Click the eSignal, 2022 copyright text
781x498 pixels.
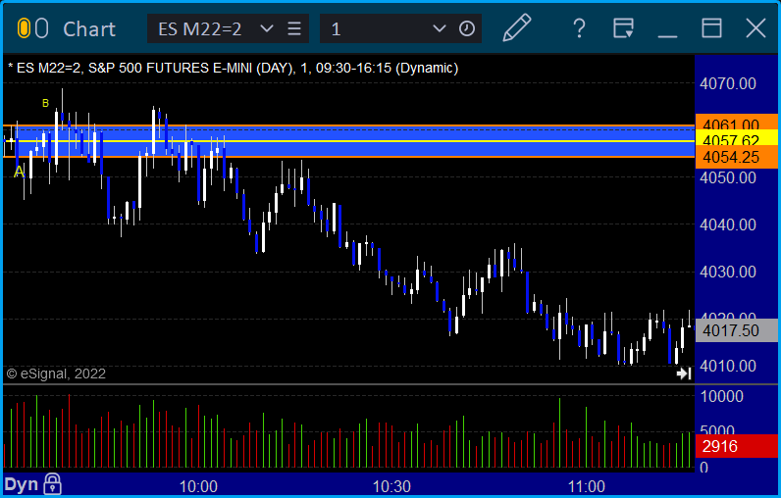click(56, 373)
